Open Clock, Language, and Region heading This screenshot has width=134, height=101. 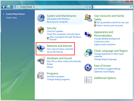coord(111,51)
